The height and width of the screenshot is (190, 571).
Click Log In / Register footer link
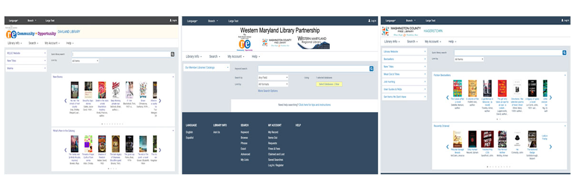(x=276, y=165)
